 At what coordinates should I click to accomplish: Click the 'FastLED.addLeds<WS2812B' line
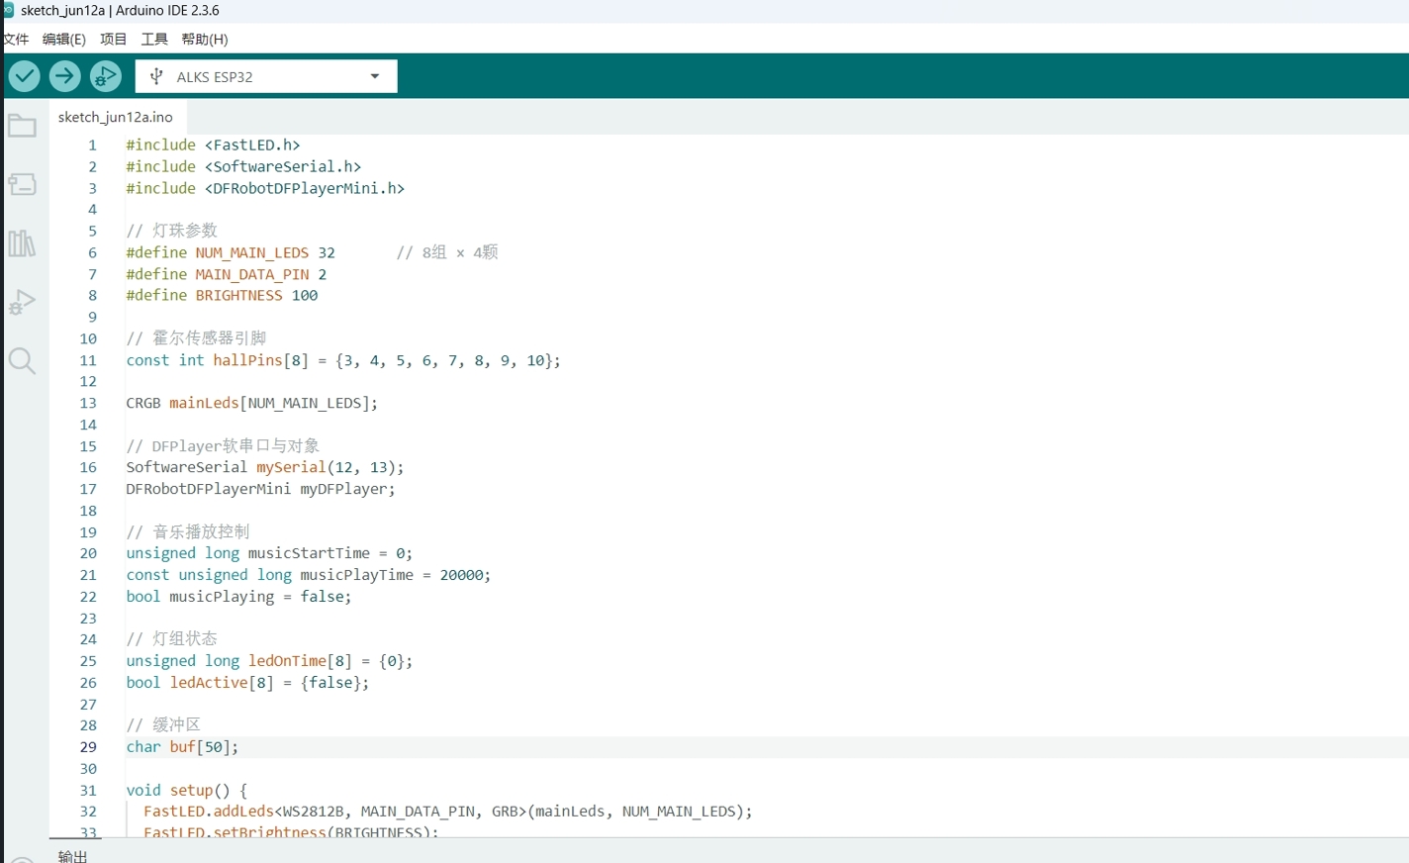[447, 812]
